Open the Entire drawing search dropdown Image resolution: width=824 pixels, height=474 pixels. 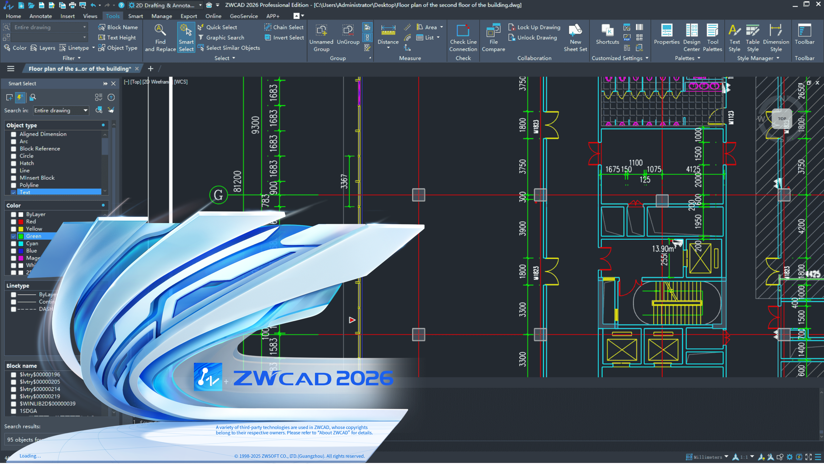[x=85, y=110]
